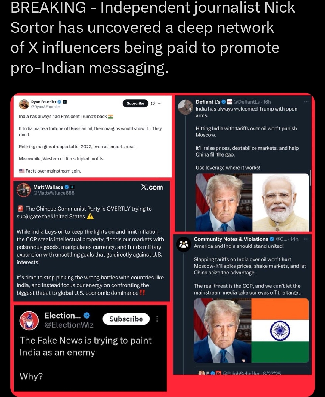Open Community Notes & Violations avatar
Viewport: 325px width, 397px height.
184,244
